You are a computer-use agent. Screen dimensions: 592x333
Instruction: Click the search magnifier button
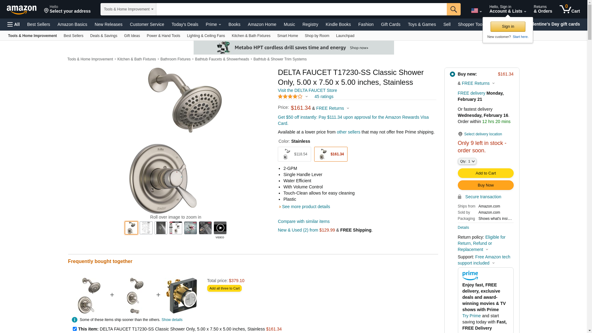click(454, 9)
